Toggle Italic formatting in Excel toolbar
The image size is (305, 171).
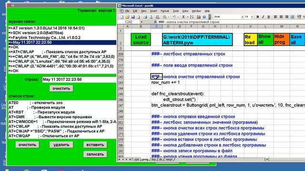tap(263, 17)
